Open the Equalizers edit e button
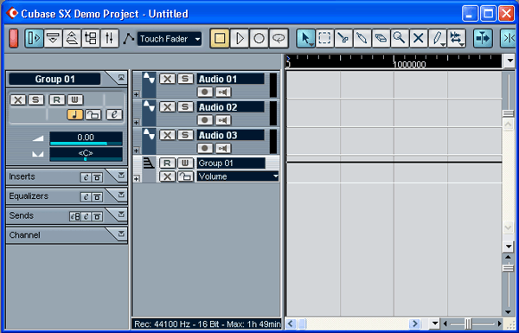This screenshot has width=519, height=333. [86, 197]
